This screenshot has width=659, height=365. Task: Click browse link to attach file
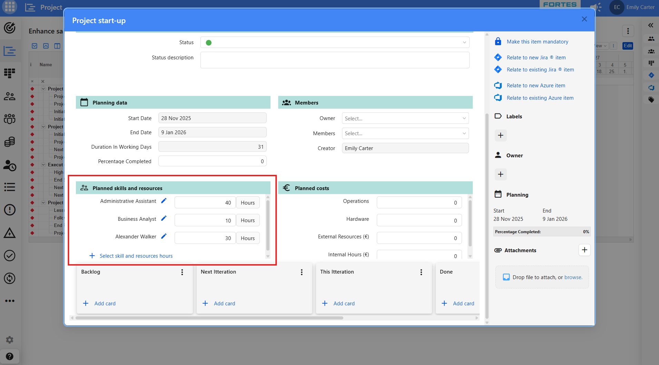click(573, 277)
